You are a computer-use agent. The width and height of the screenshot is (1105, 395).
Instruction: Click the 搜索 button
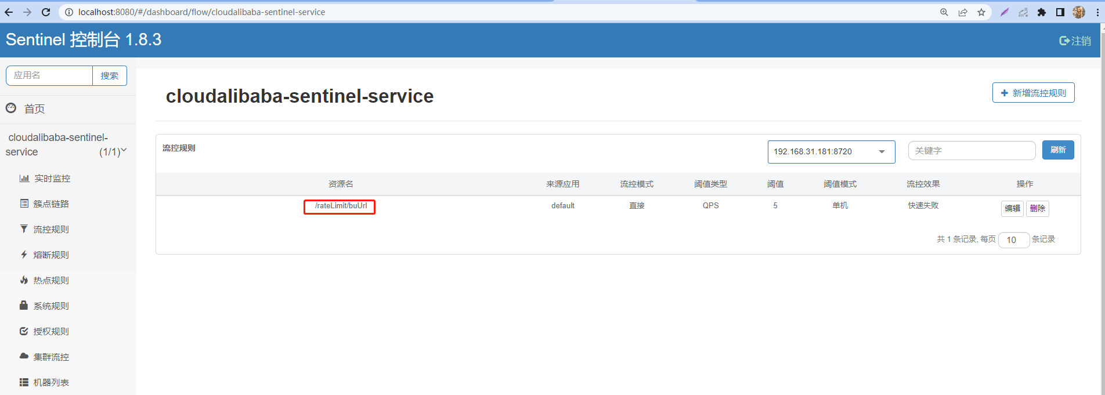(110, 75)
